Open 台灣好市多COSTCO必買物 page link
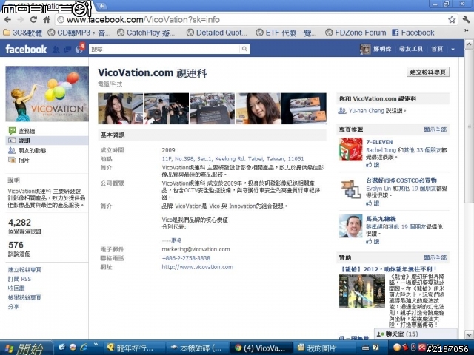 401,180
